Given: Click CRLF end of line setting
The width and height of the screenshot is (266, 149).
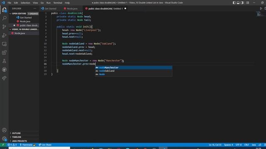Looking at the screenshot, I should point(246,145).
